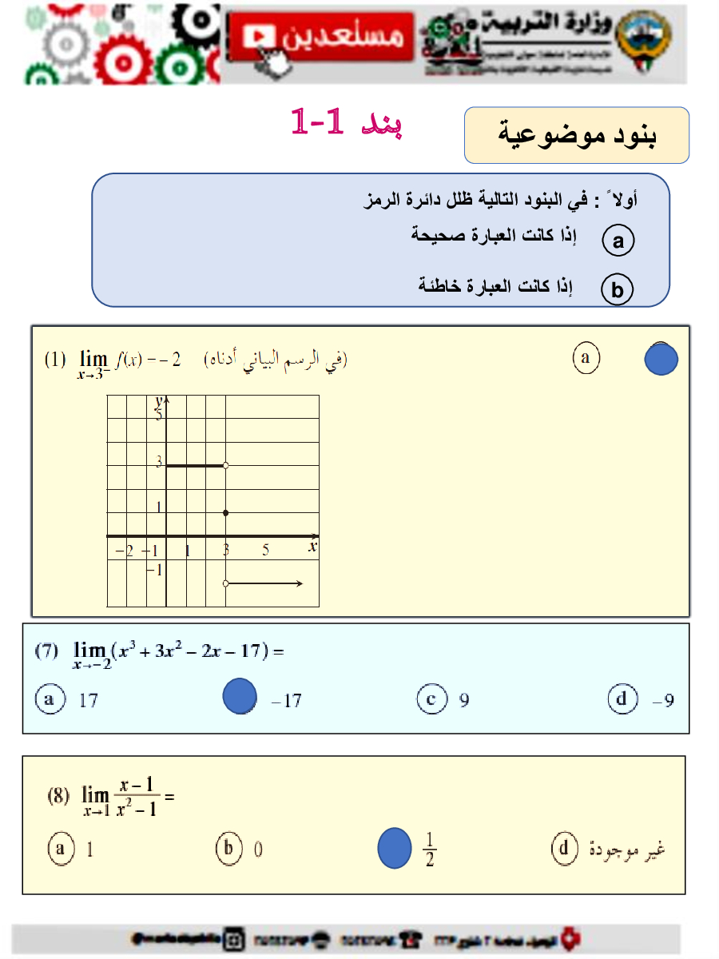Screen dimensions: 719x959
Task: Click the بنود موضوعية label box
Action: (x=576, y=135)
